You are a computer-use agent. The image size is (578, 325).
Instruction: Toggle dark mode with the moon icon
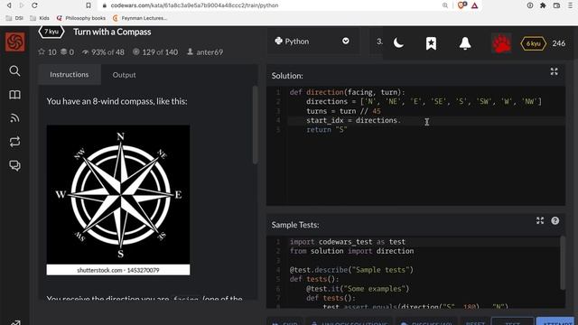398,43
